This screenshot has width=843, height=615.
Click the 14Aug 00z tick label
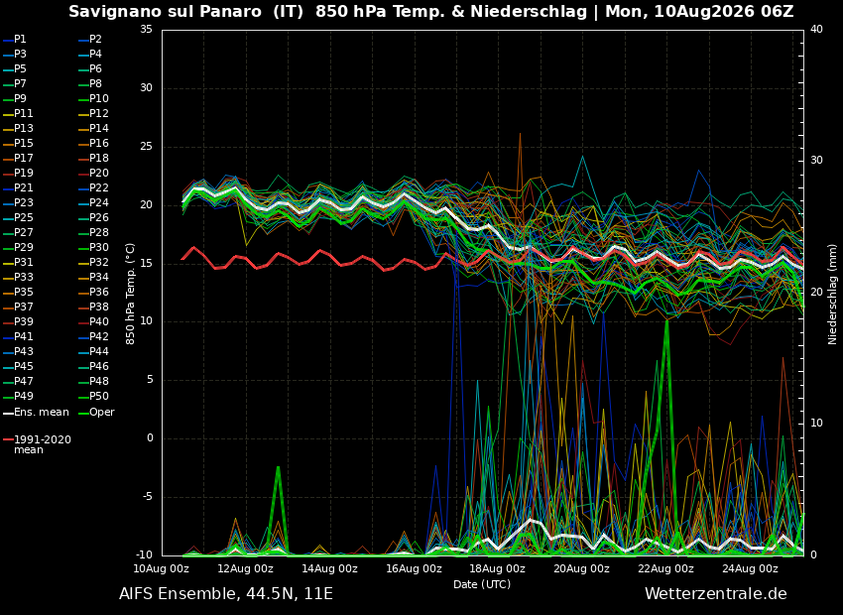point(329,568)
